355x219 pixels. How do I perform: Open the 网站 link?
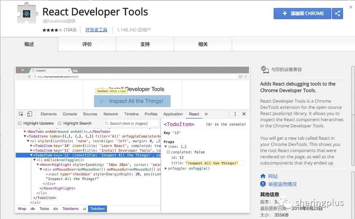coord(273,176)
